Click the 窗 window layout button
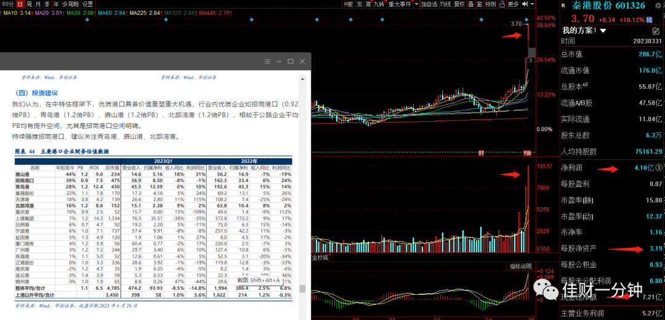Image resolution: width=665 pixels, height=320 pixels. [x=479, y=4]
